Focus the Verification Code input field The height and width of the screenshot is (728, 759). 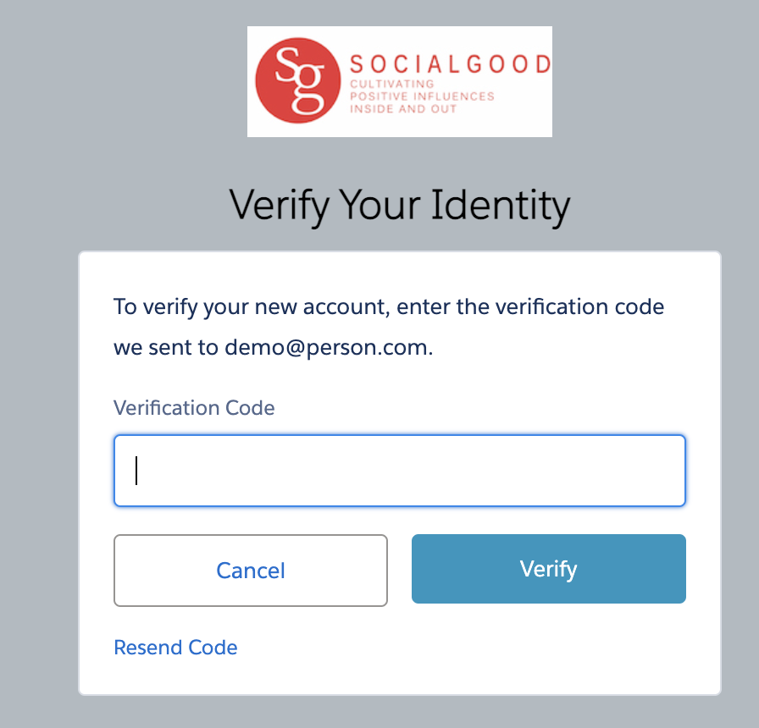tap(400, 471)
